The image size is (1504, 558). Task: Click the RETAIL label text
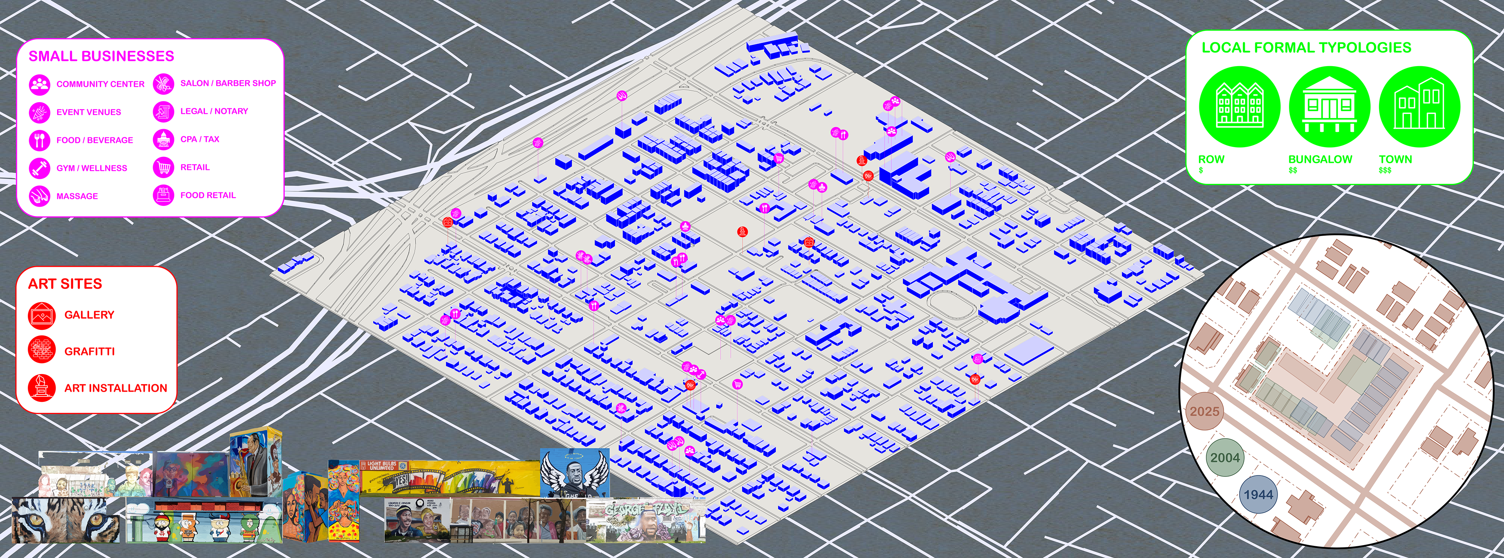tap(195, 167)
